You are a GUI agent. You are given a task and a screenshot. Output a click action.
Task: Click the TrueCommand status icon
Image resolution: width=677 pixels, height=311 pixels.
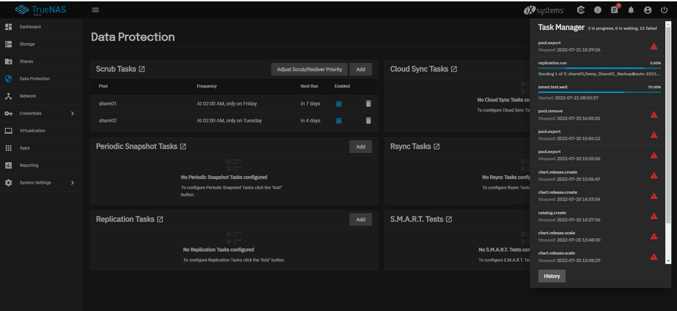point(581,10)
